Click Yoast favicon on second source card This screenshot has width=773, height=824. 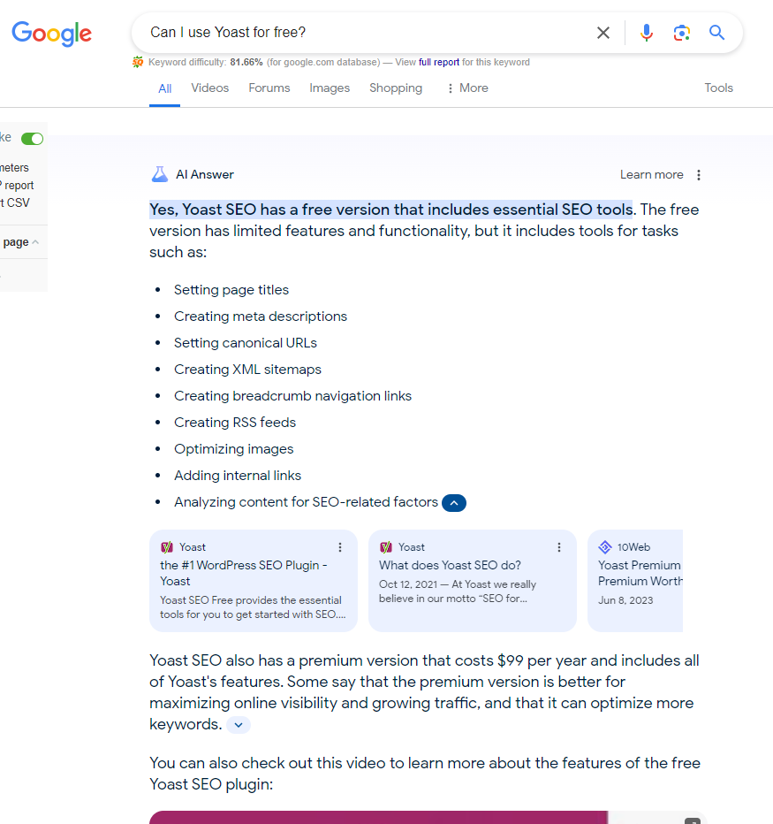click(386, 547)
